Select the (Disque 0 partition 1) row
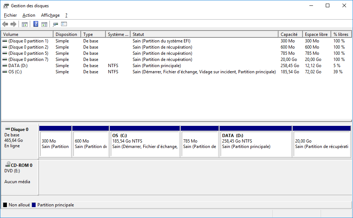Screen dimensions: 353x218 pyautogui.click(x=176, y=41)
